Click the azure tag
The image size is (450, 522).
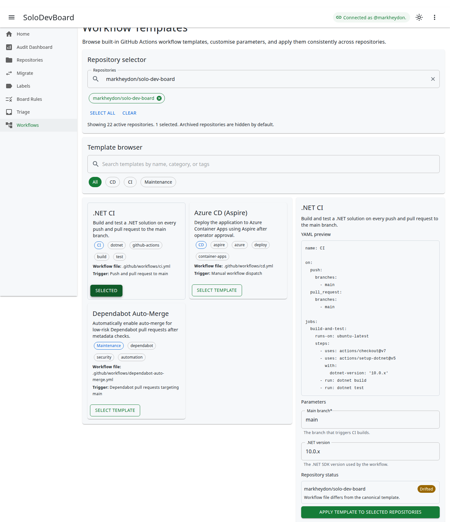239,245
